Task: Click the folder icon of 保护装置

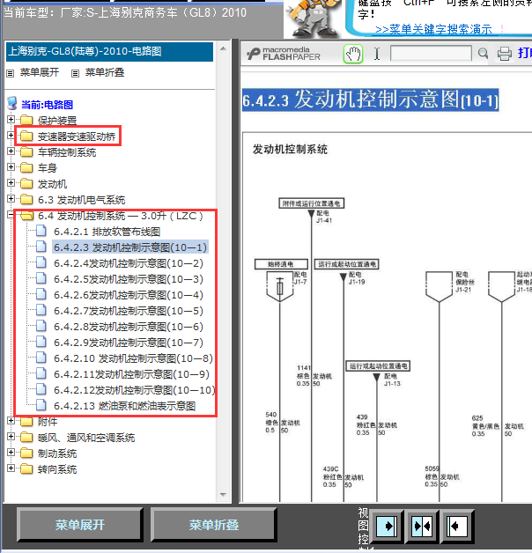Action: tap(26, 120)
